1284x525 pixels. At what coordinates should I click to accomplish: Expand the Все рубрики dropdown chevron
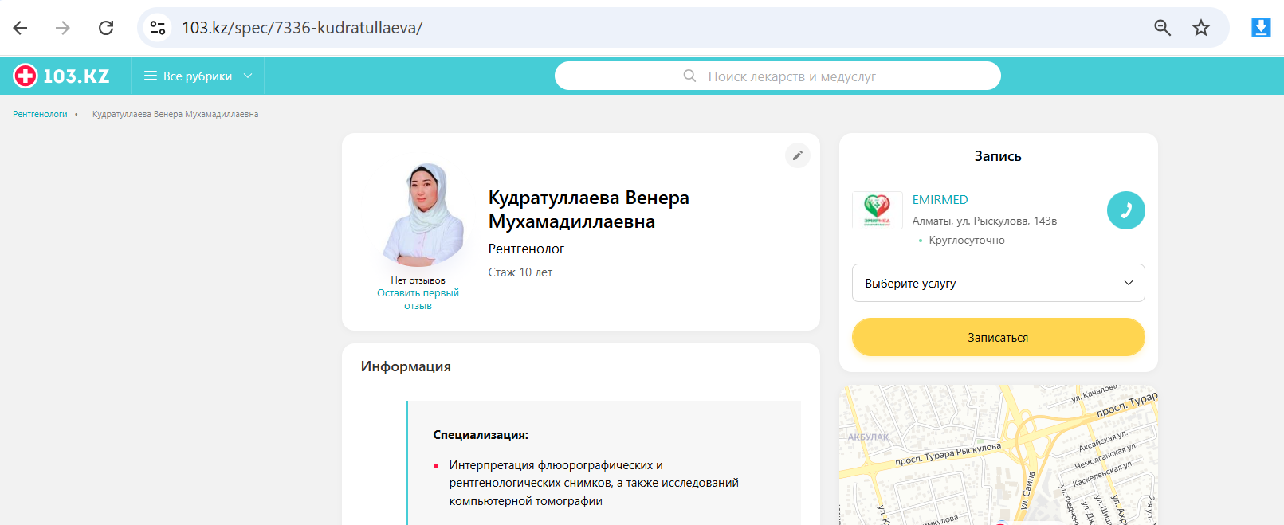point(248,76)
